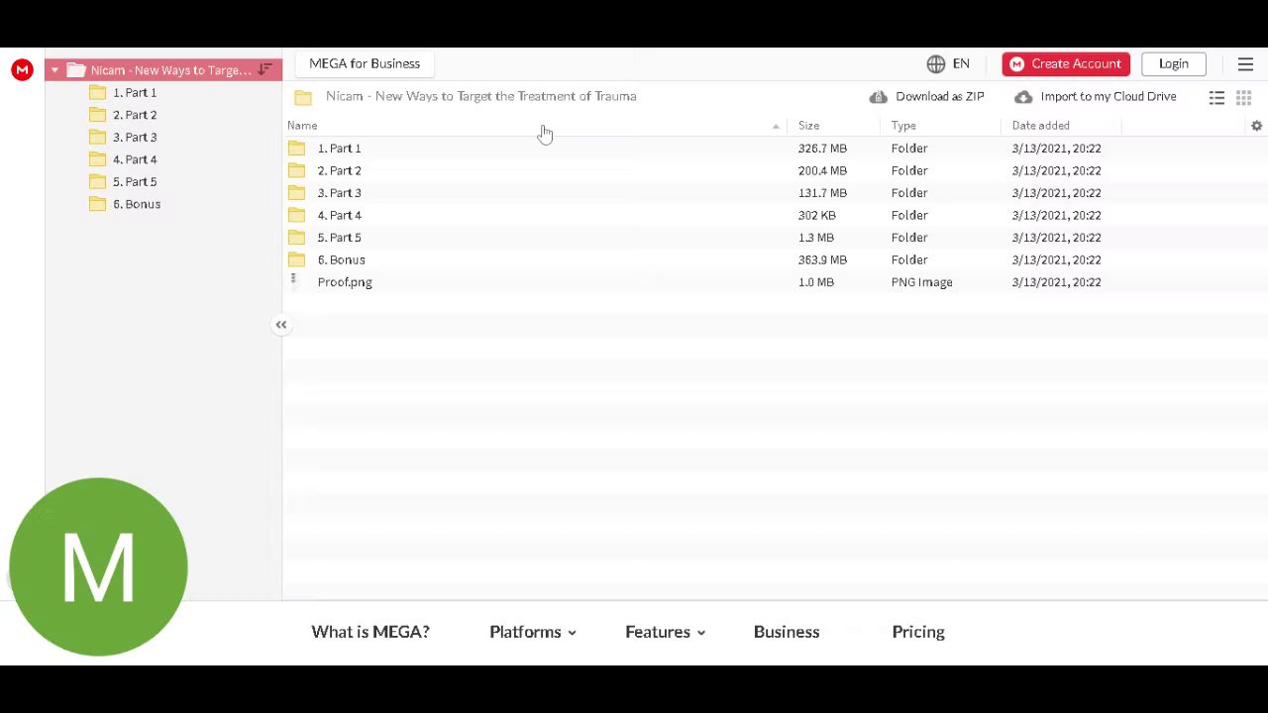
Task: Click folder icon beside 3. Part 3 in tree
Action: [x=97, y=137]
